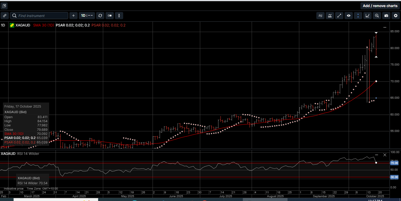Click the link charts chain icon
401x201 pixels.
(5, 16)
